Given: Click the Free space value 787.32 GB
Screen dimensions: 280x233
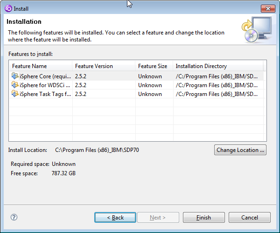Looking at the screenshot, I should point(63,173).
